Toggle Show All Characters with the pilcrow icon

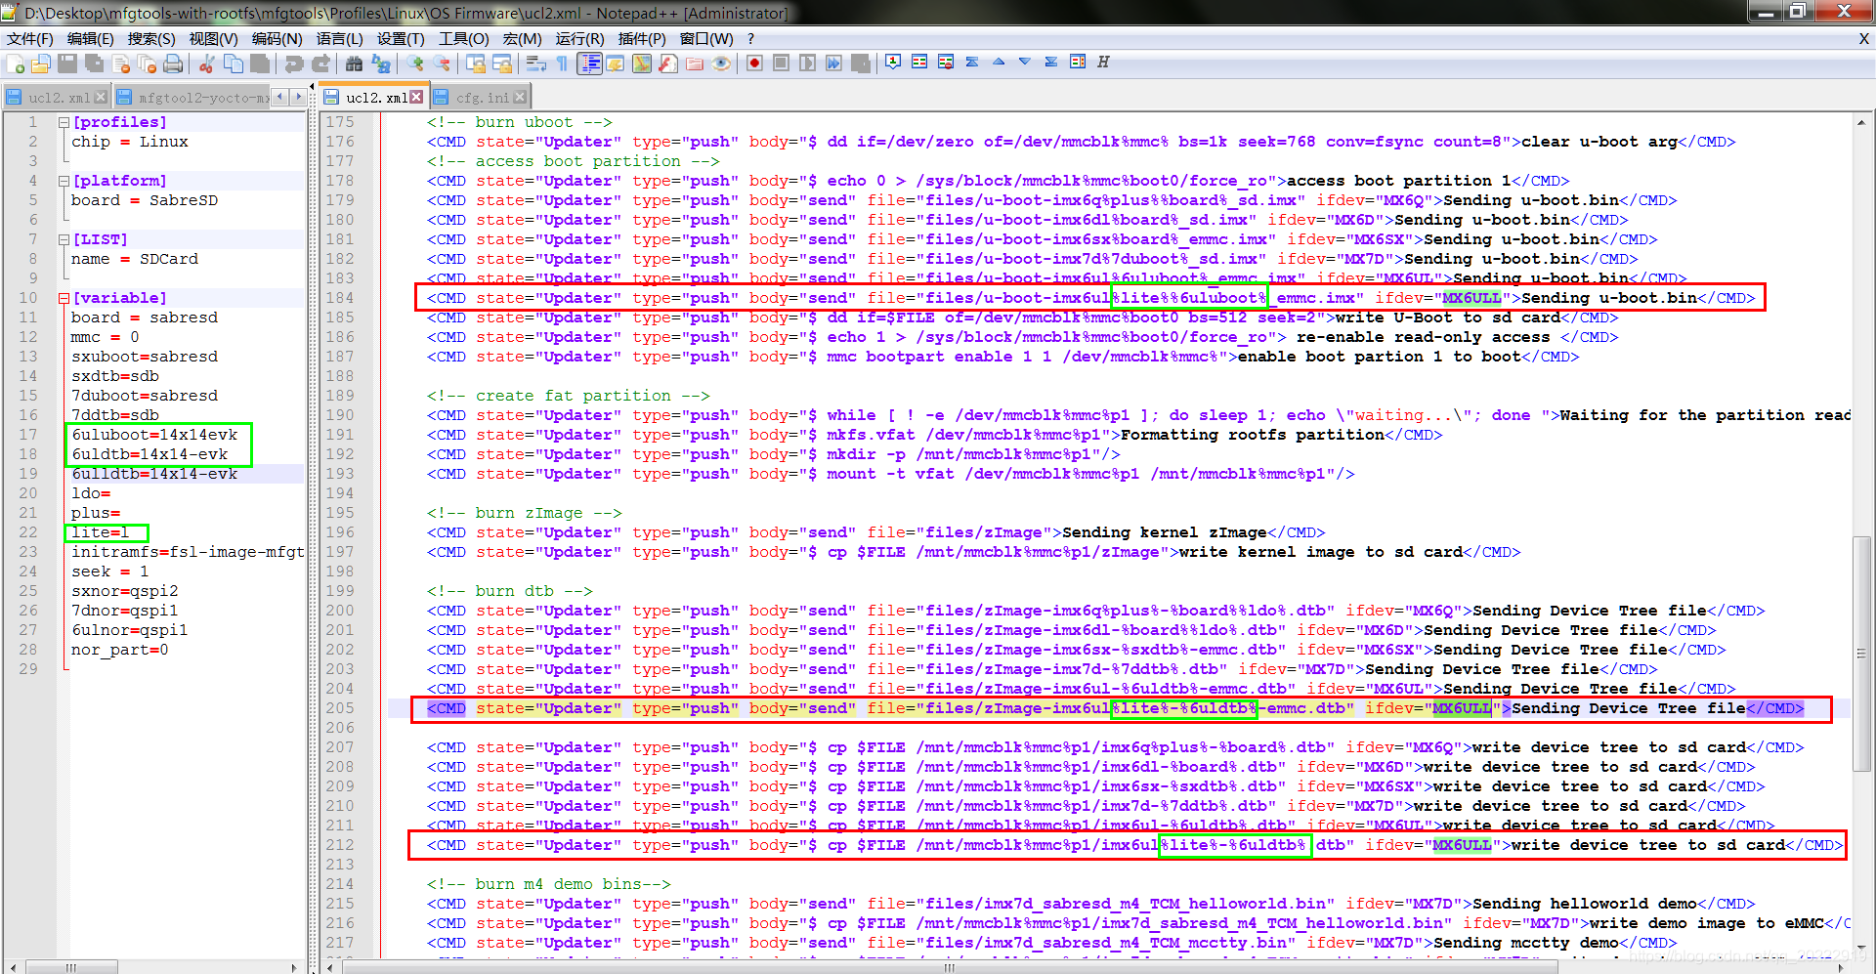click(563, 62)
